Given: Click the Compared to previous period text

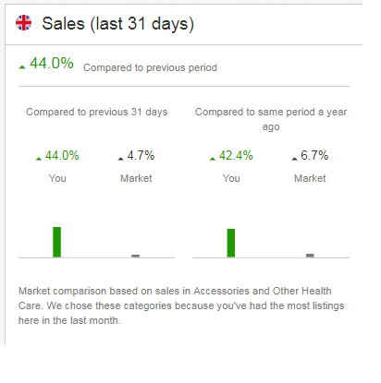Looking at the screenshot, I should [150, 67].
